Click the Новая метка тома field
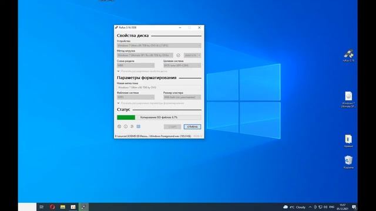The image size is (376, 211). click(159, 87)
